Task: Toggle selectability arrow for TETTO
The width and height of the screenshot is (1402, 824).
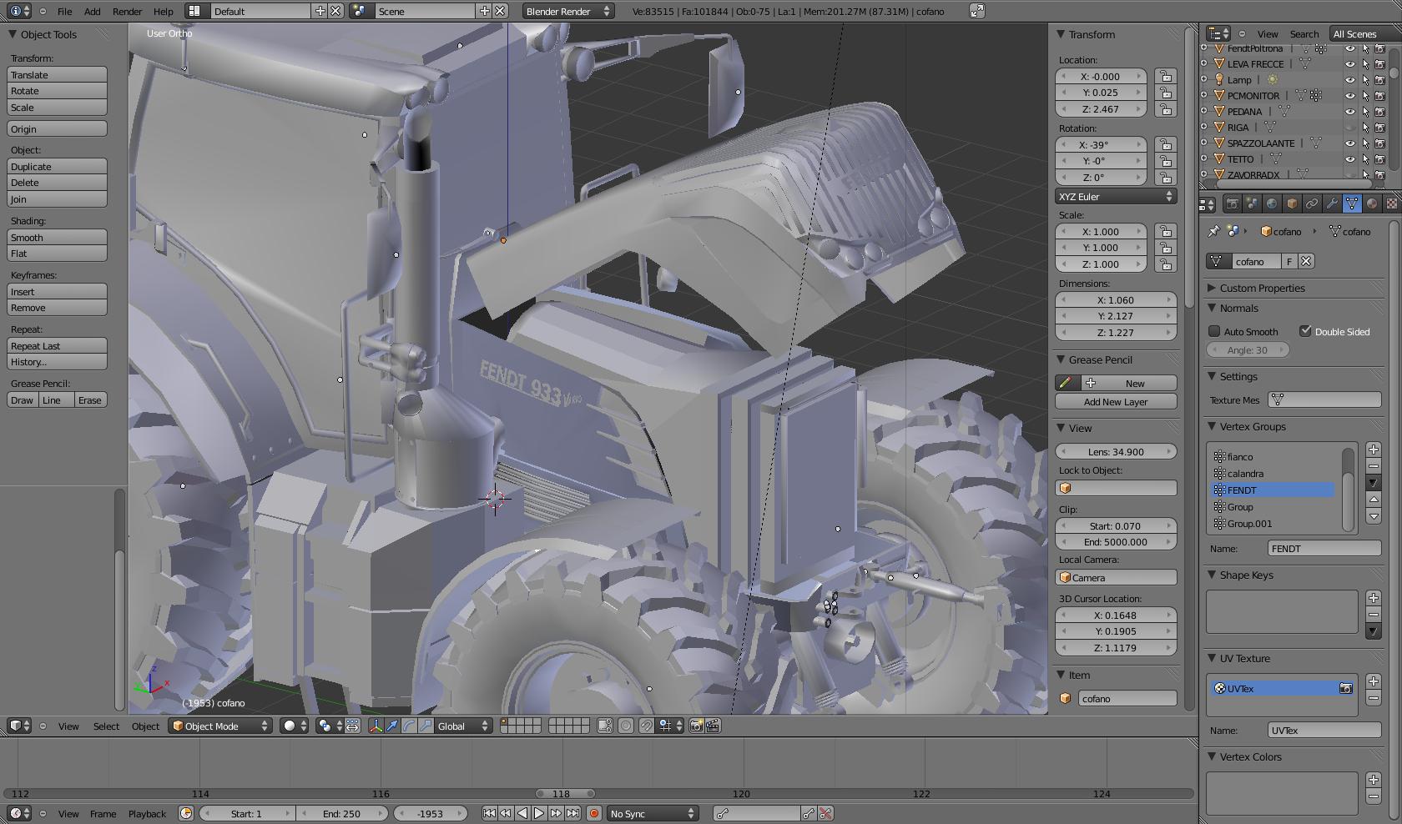Action: 1365,159
